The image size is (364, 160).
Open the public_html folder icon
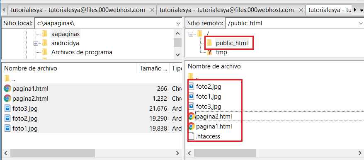pyautogui.click(x=209, y=43)
